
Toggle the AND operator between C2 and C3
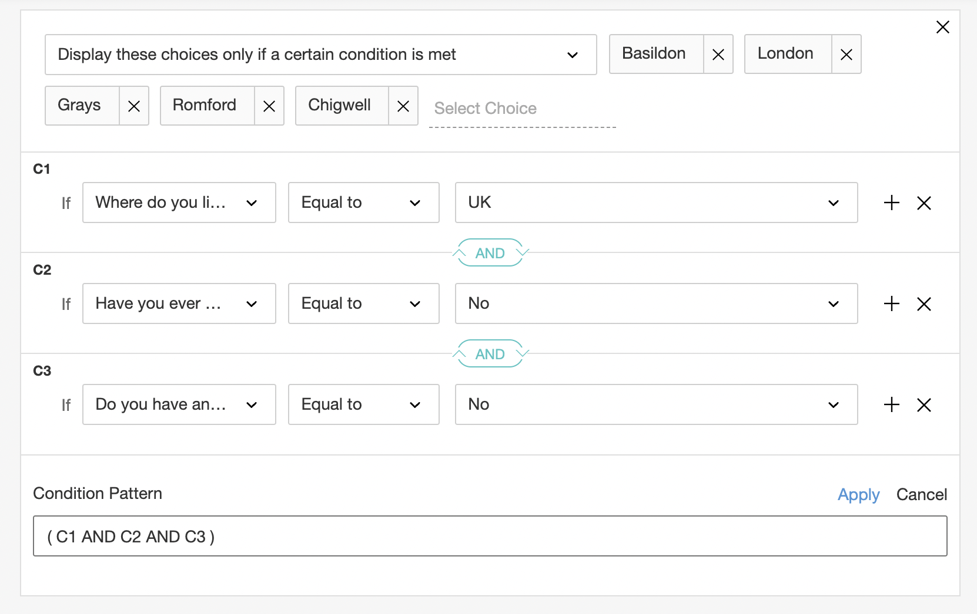point(490,354)
